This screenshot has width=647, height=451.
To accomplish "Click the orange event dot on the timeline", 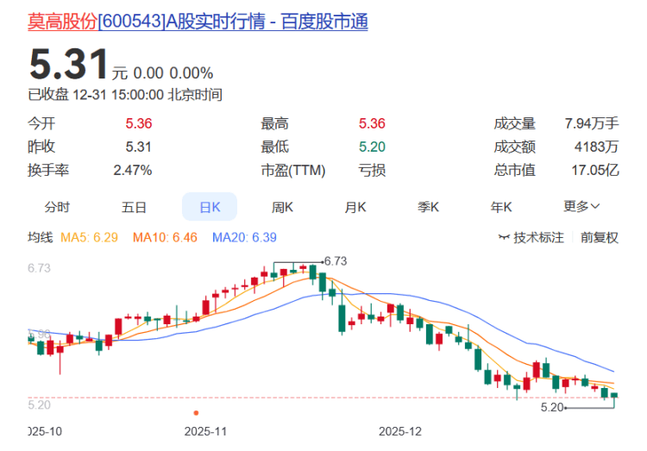I will pos(196,412).
